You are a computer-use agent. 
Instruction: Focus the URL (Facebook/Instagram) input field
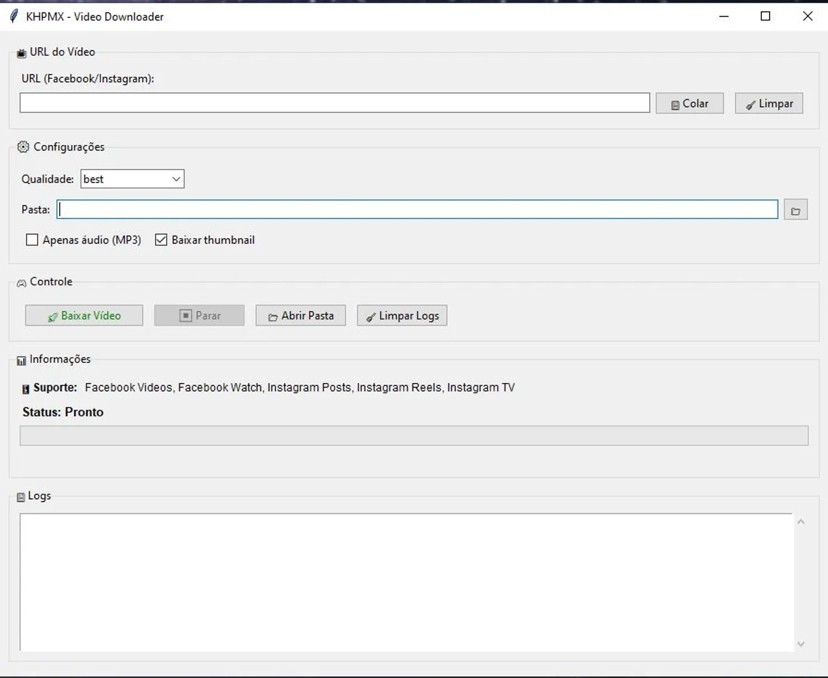(334, 103)
